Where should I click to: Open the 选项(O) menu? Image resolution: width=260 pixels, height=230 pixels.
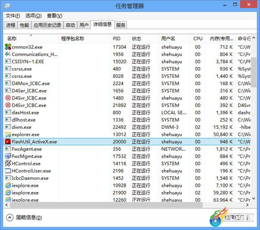pos(33,16)
